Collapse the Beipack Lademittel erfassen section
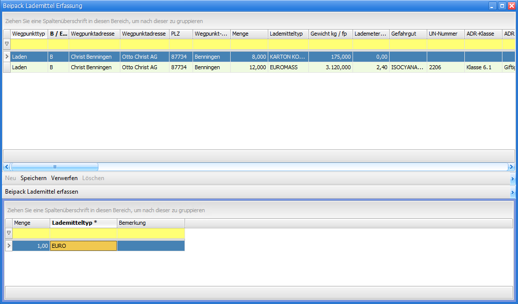Screen dimensions: 518x304 point(512,192)
